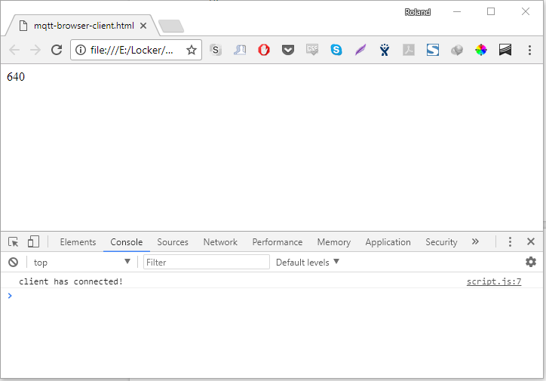The image size is (546, 381).
Task: Switch to the Network tab
Action: point(220,242)
